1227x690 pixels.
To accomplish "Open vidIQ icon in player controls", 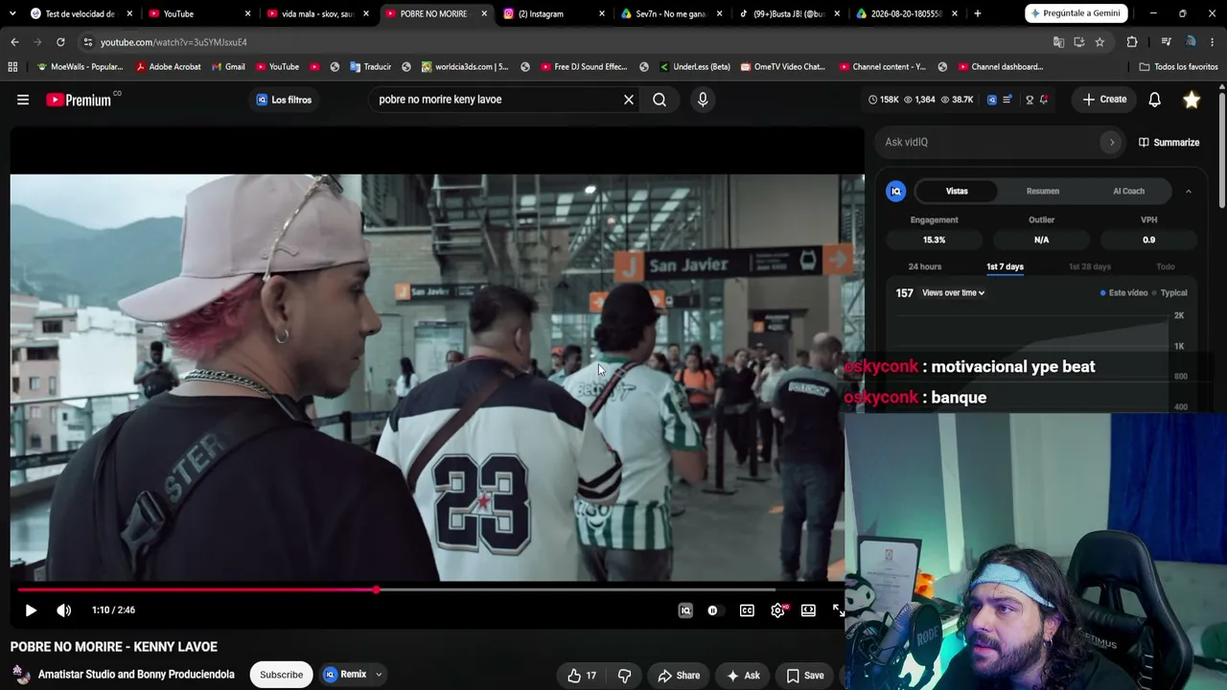I will (685, 610).
